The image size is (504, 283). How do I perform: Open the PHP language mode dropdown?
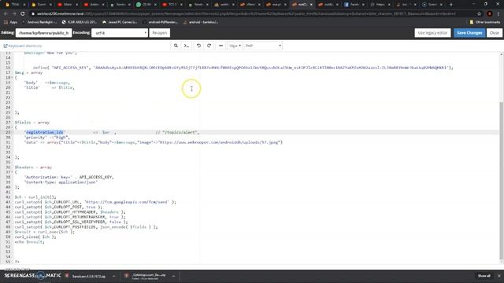click(263, 46)
